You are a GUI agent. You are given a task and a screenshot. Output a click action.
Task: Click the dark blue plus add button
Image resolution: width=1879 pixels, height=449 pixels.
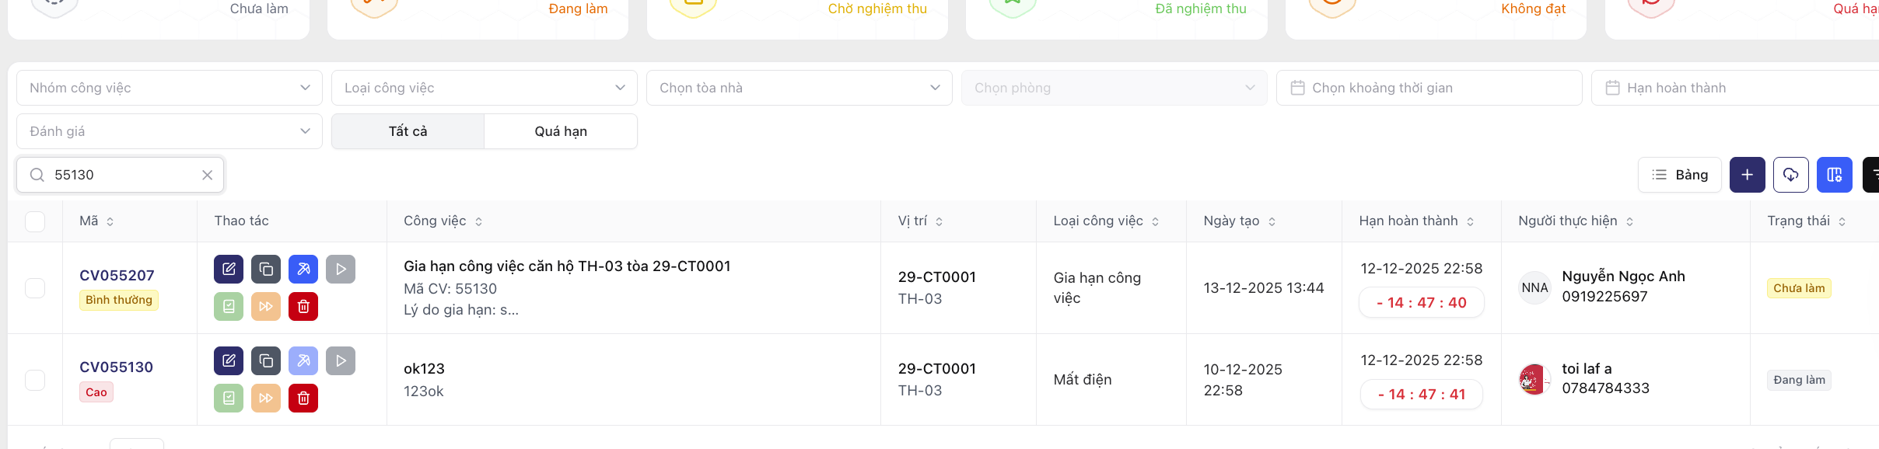[1747, 175]
